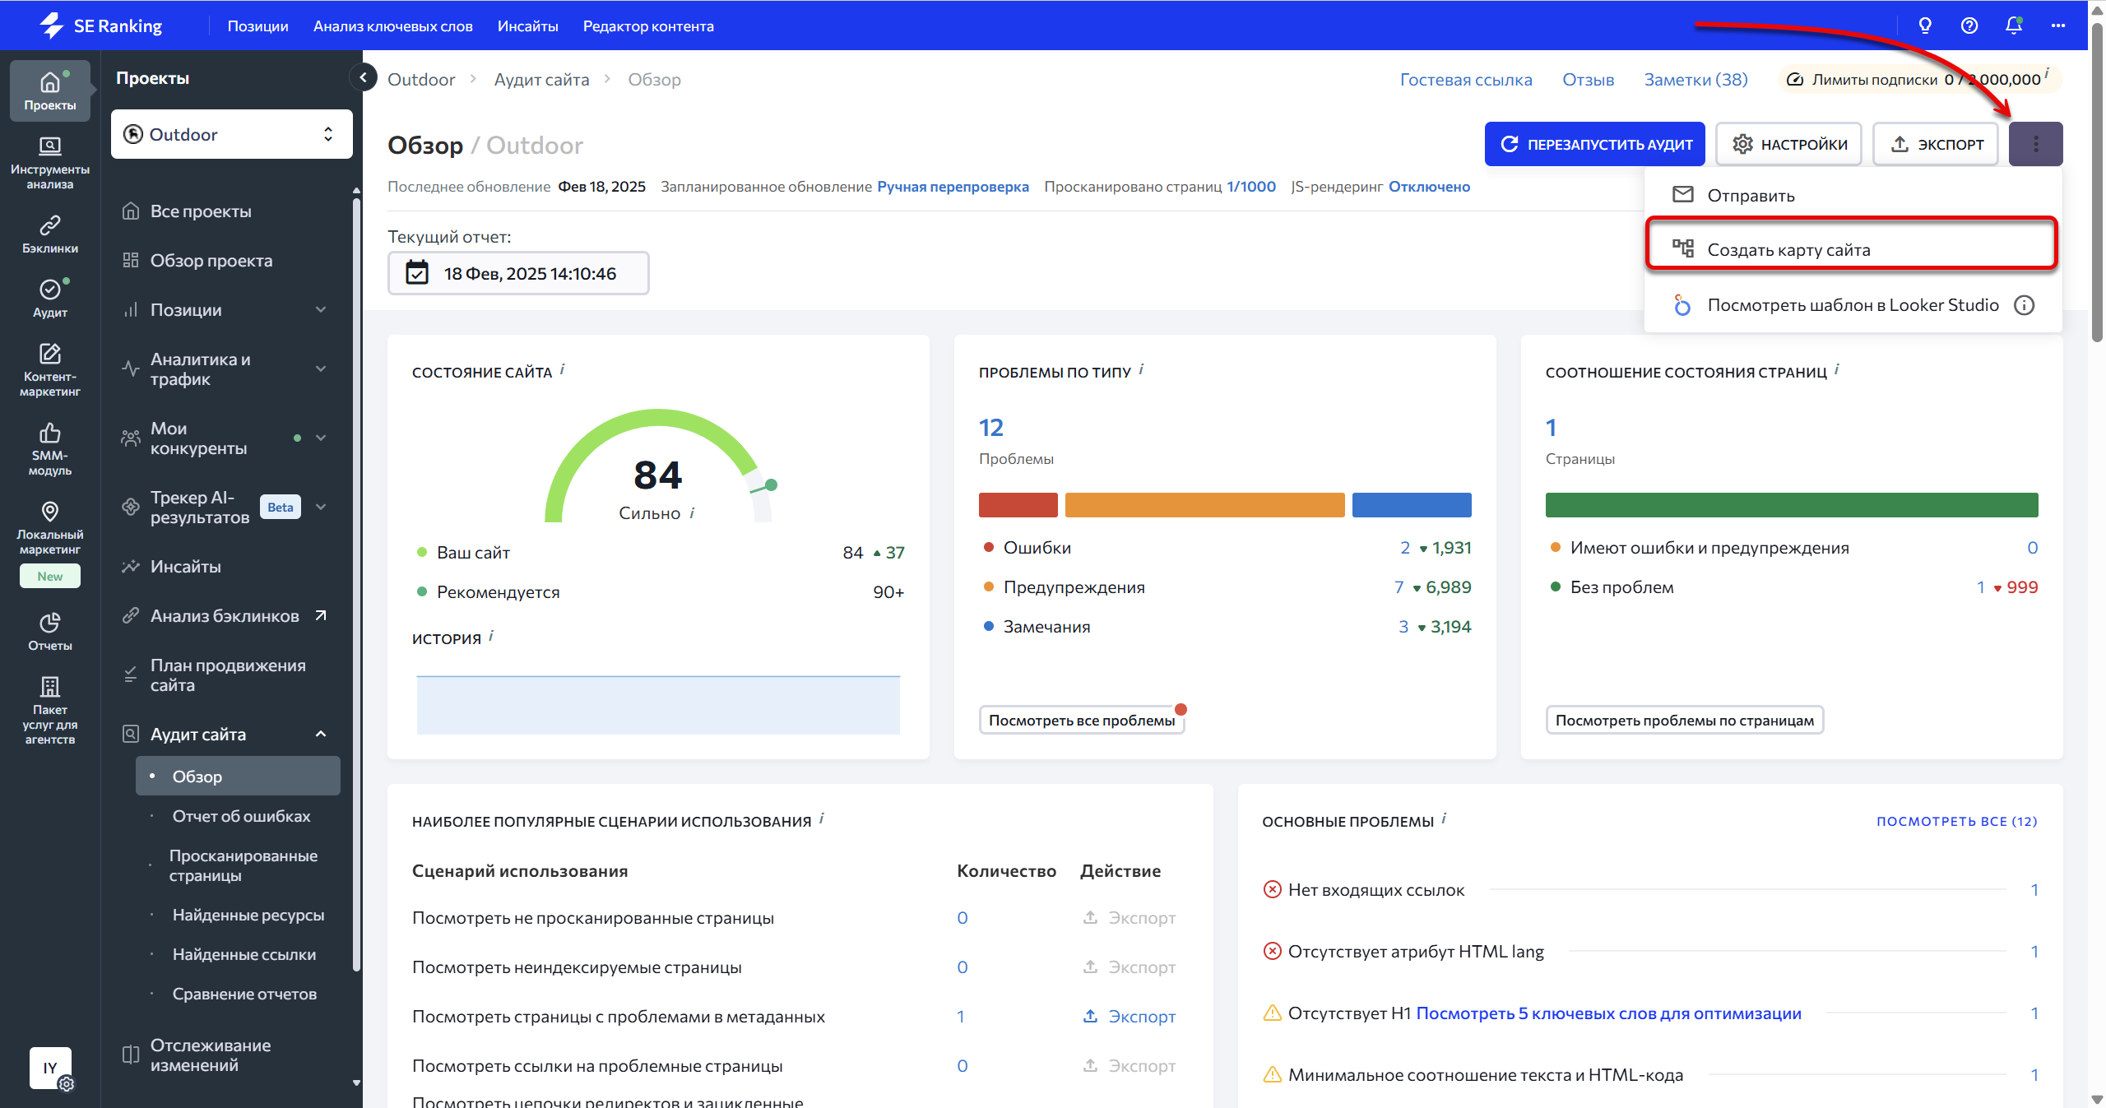Open Заметки (38) link
The width and height of the screenshot is (2106, 1108).
(1695, 80)
